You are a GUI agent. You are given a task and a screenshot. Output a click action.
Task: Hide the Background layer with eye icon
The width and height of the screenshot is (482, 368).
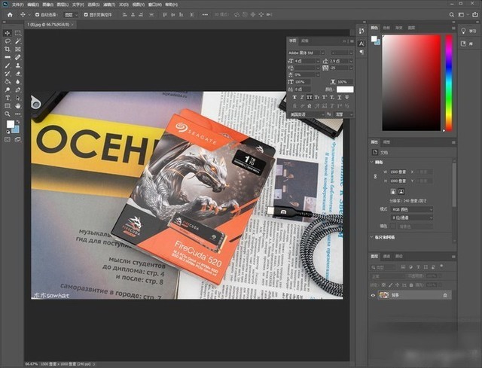(373, 295)
